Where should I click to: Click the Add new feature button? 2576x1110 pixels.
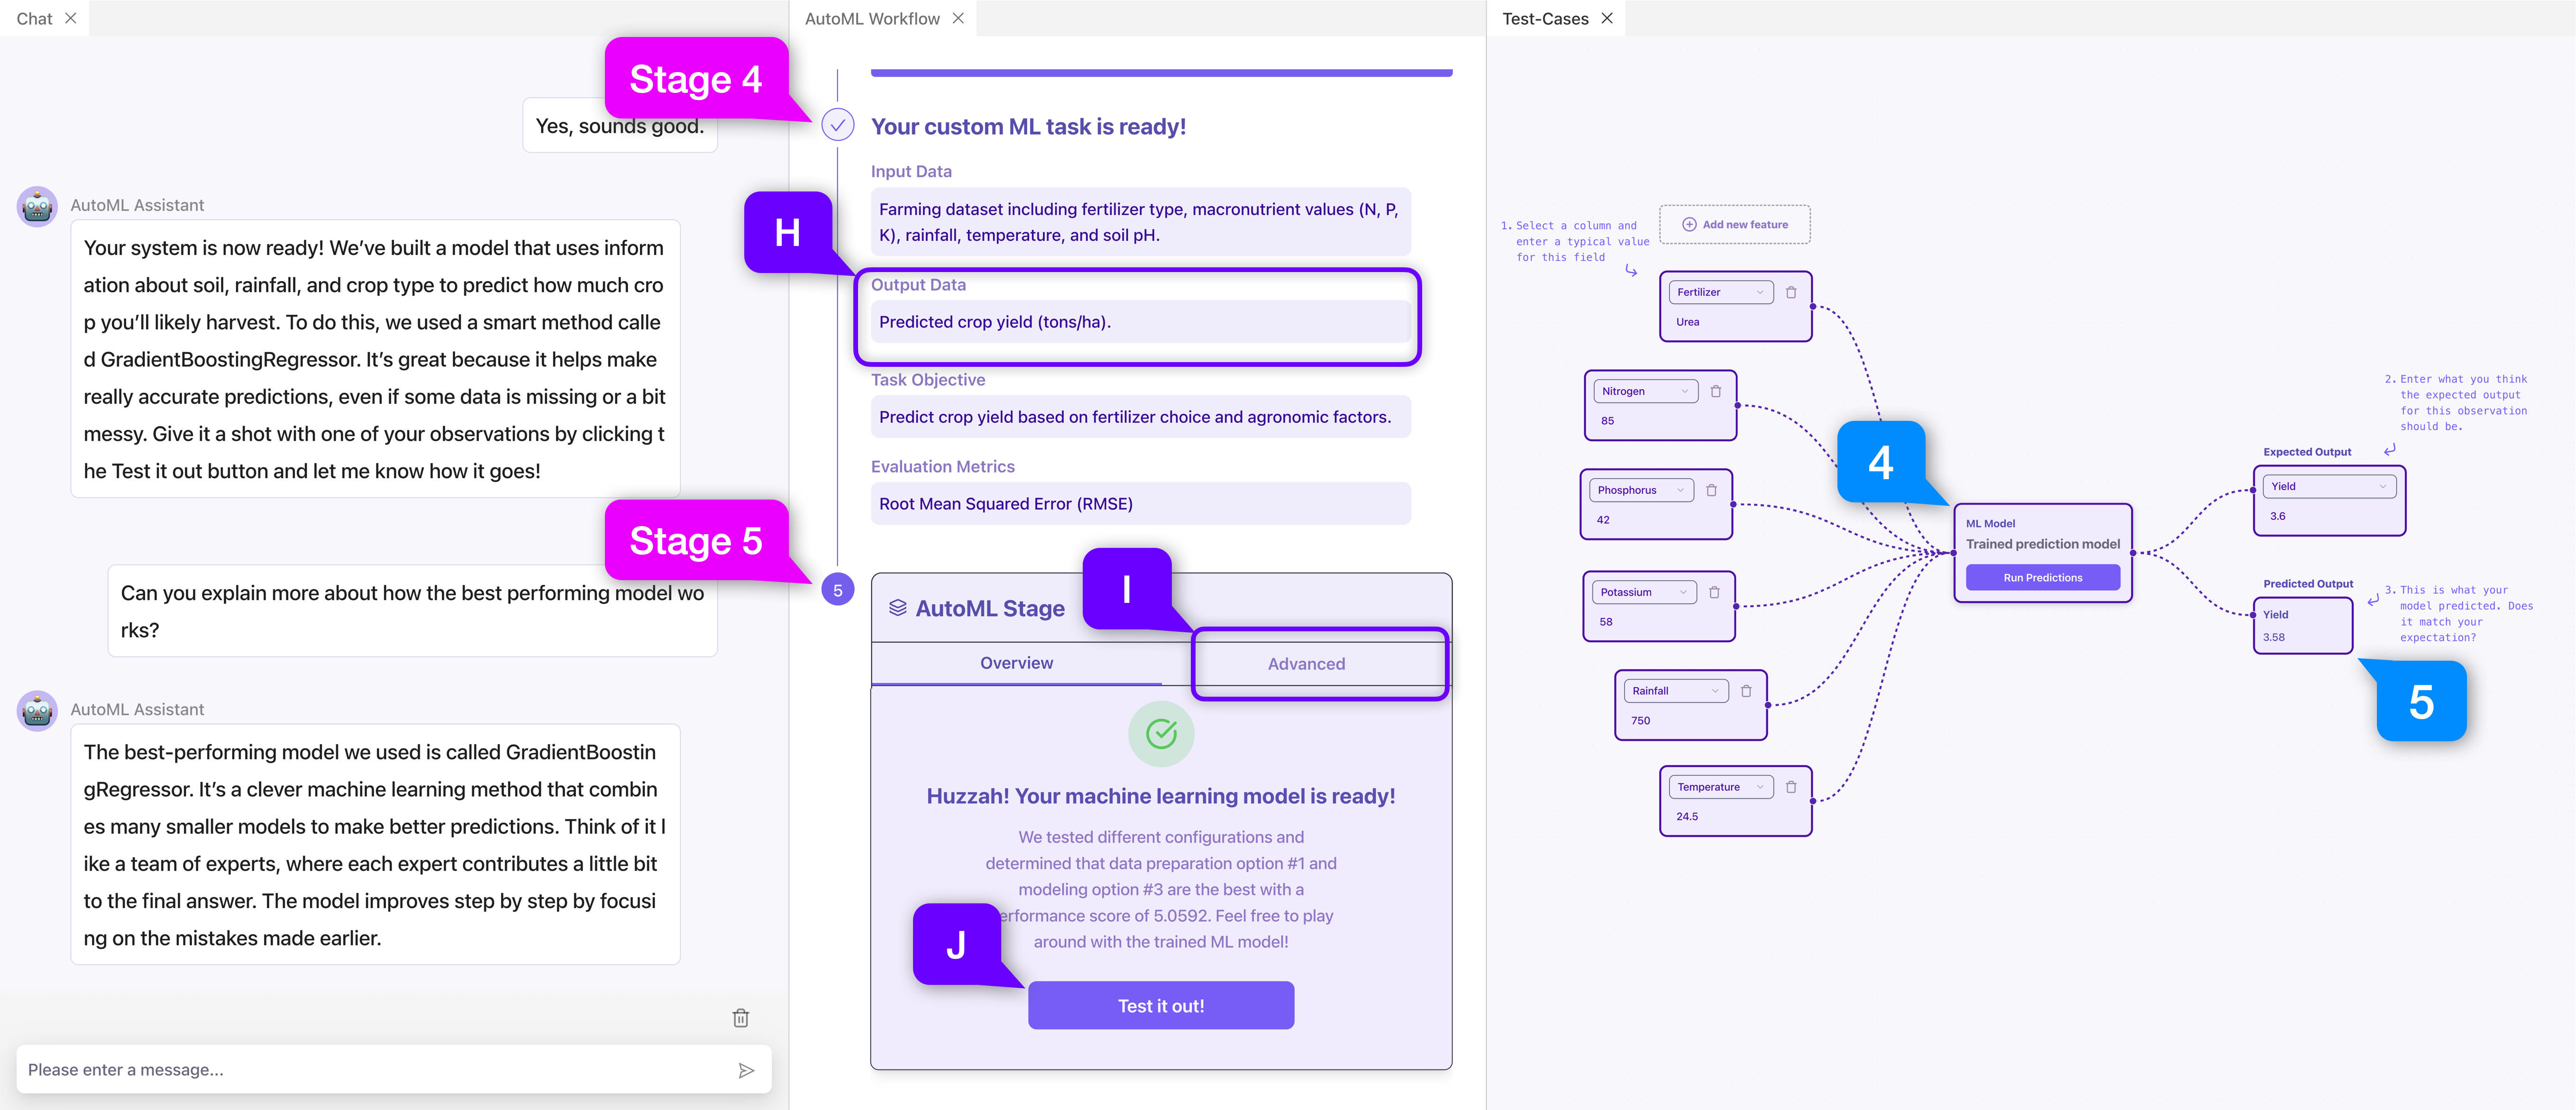[1735, 224]
